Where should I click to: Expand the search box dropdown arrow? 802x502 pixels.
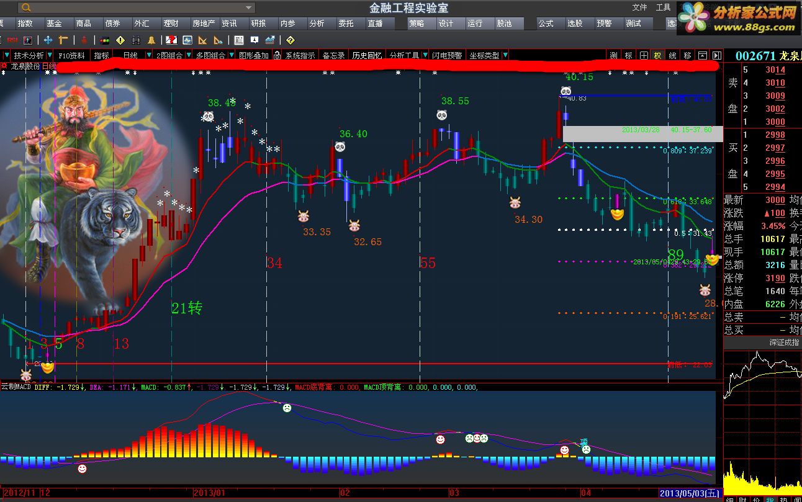[248, 8]
